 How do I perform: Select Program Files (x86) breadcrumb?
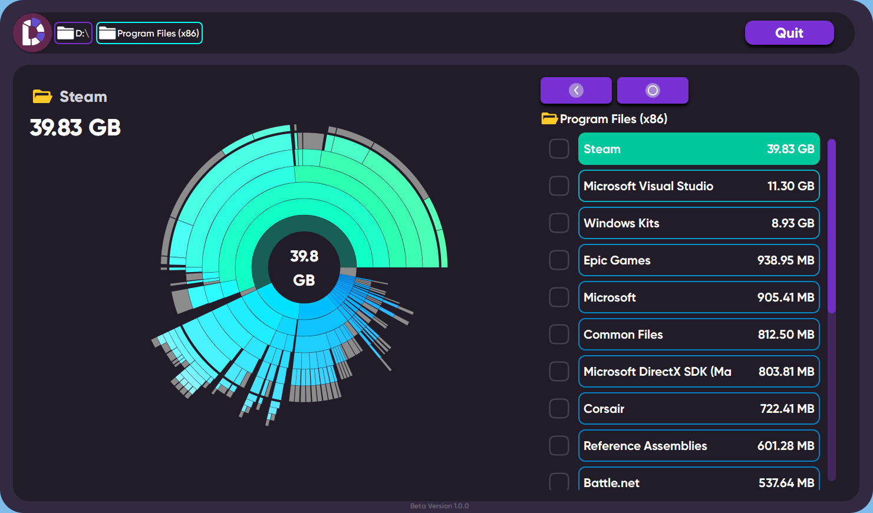pos(149,33)
